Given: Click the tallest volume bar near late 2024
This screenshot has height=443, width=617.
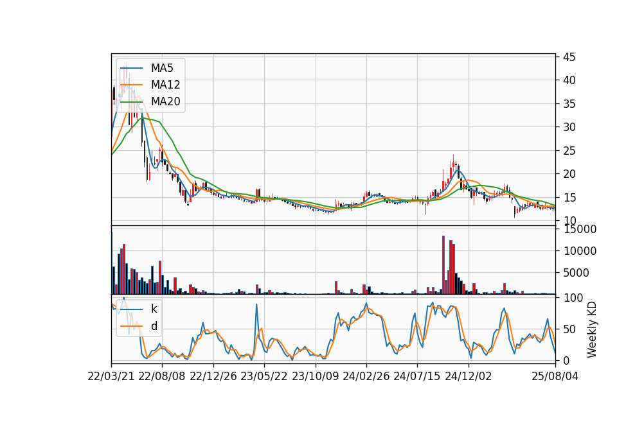Looking at the screenshot, I should (443, 265).
